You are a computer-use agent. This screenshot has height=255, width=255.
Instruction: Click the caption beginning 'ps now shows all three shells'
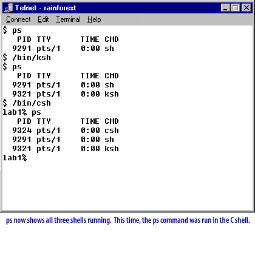point(128,220)
